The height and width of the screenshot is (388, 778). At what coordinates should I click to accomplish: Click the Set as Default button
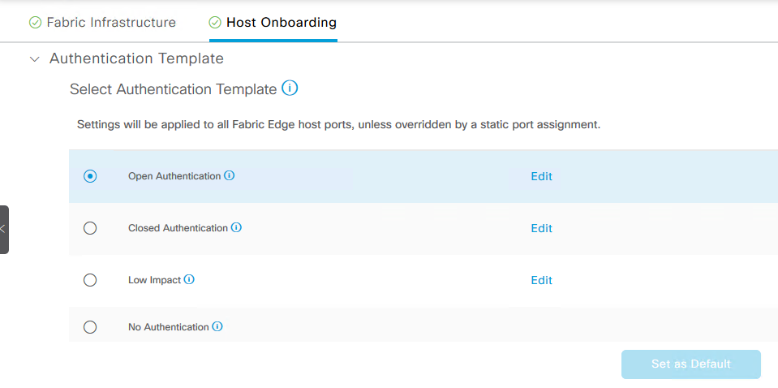click(690, 364)
